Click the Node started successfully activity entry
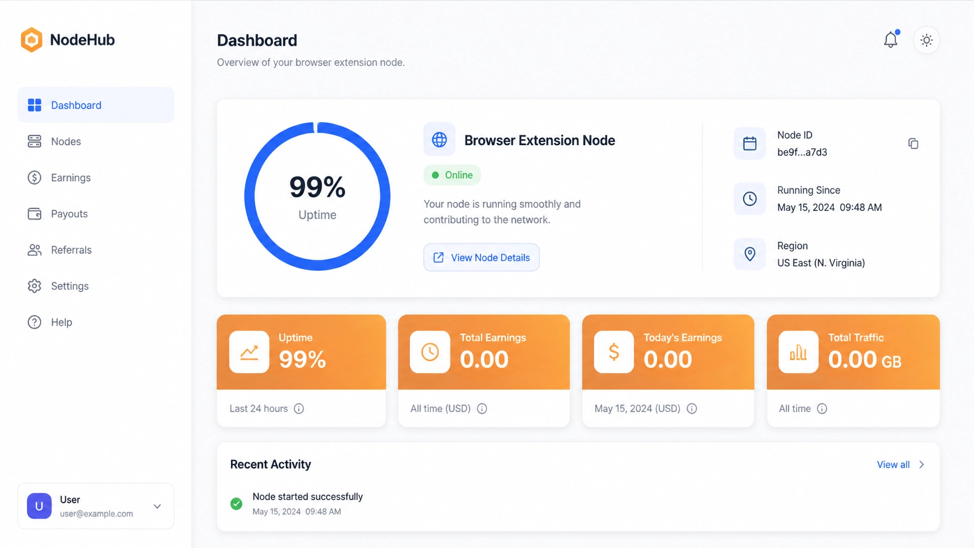The width and height of the screenshot is (974, 548). pos(308,503)
